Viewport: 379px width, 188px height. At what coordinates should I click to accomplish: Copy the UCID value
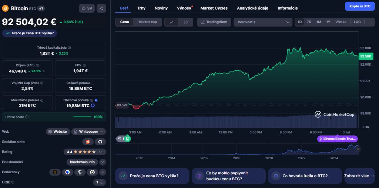(x=102, y=182)
